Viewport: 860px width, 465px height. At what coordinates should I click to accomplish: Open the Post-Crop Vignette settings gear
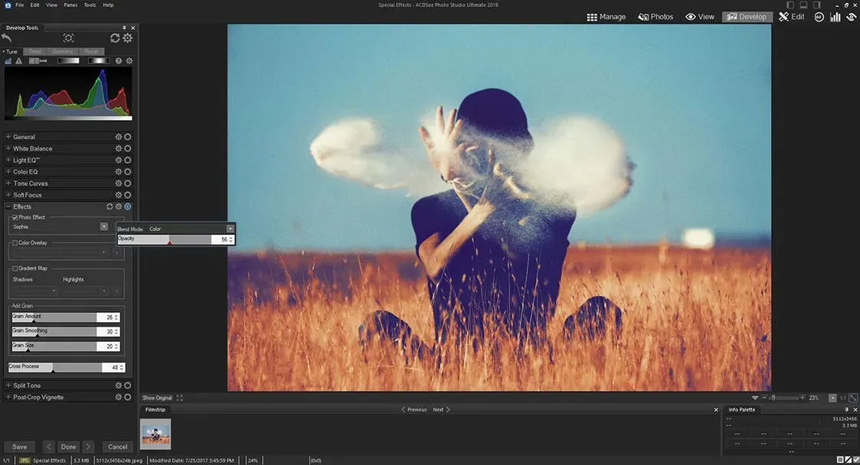coord(119,397)
